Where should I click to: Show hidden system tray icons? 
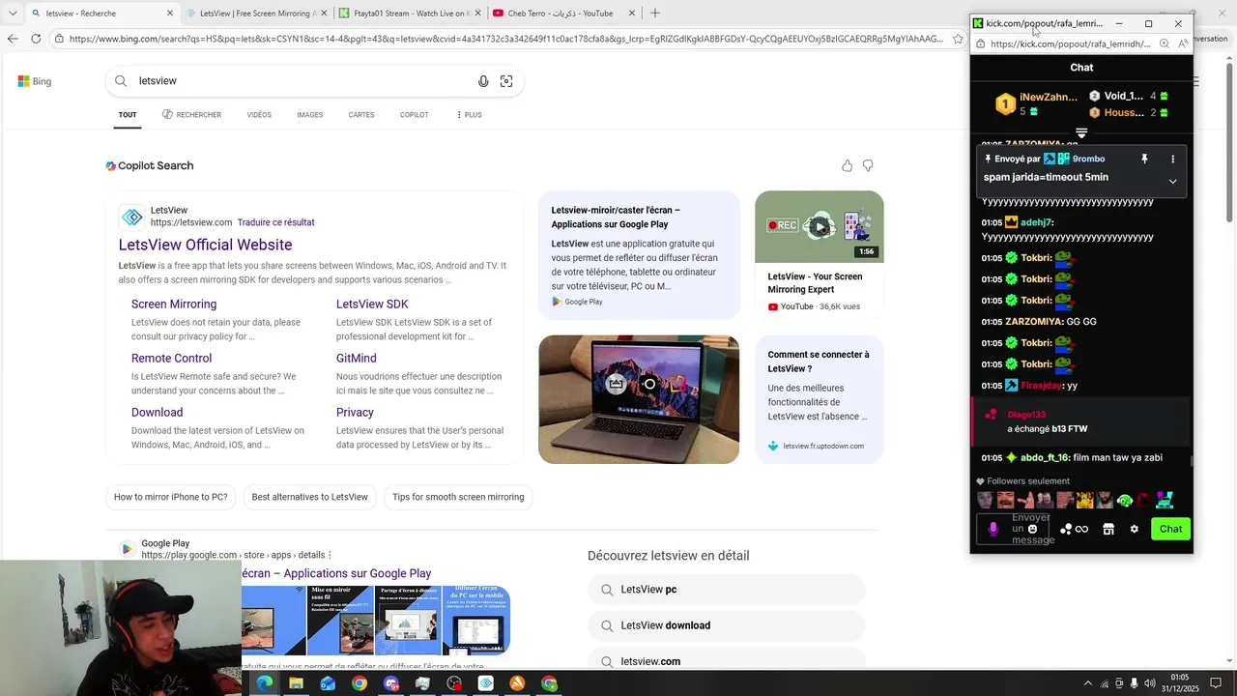(1087, 683)
